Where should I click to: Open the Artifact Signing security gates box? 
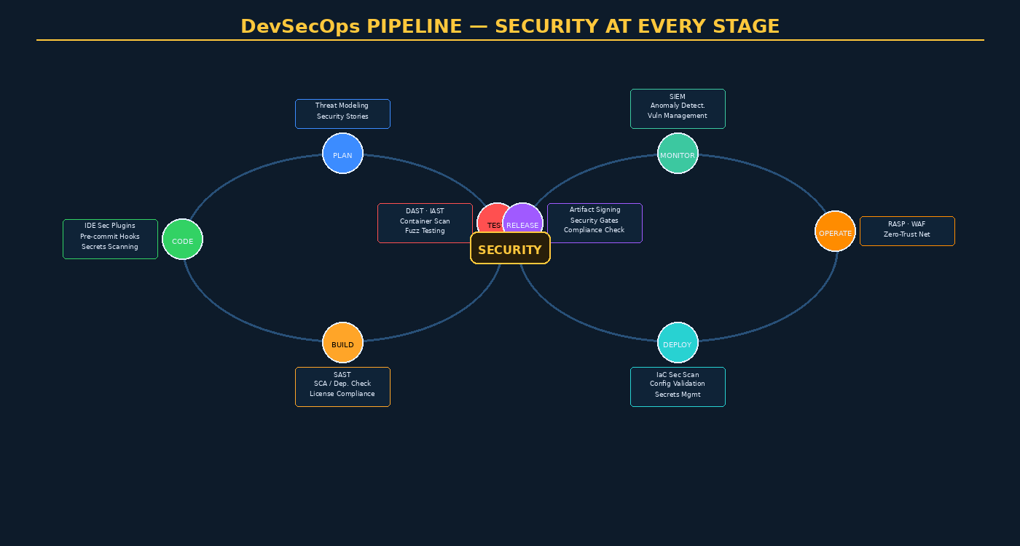point(595,222)
